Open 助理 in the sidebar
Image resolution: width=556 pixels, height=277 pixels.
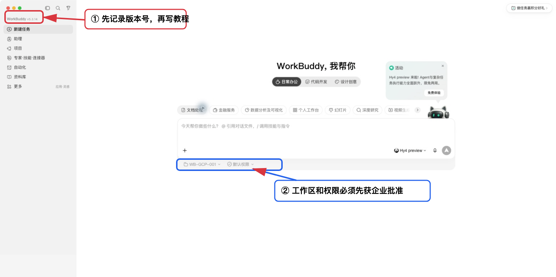(38, 39)
